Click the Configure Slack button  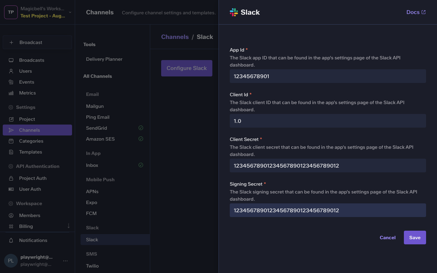tap(187, 68)
